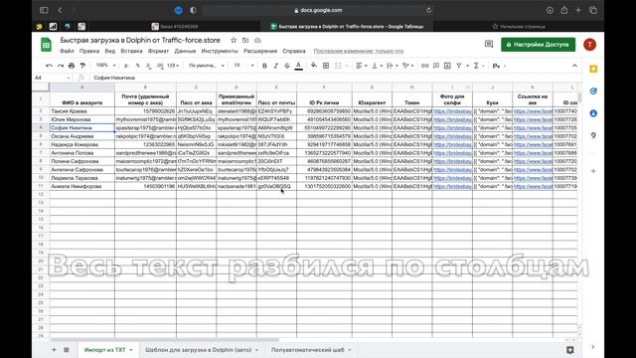636x358 pixels.
Task: Add a new sheet
Action: click(54, 349)
